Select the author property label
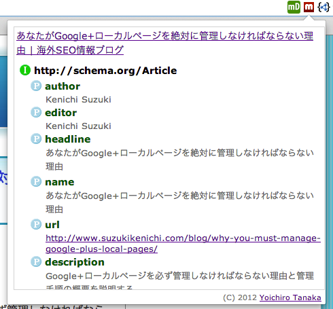 63,86
